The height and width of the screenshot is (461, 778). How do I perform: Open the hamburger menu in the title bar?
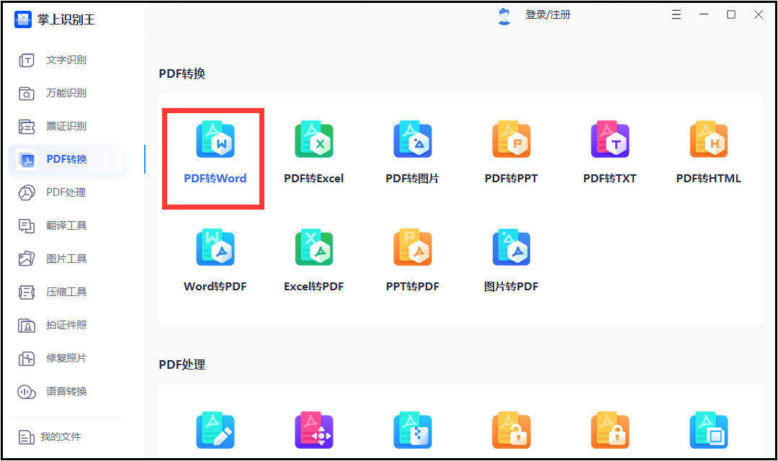pos(676,14)
